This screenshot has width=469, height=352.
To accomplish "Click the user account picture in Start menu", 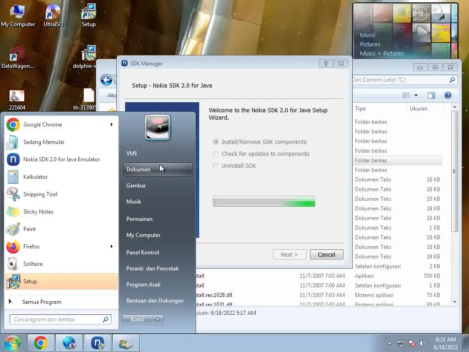I will (x=158, y=127).
